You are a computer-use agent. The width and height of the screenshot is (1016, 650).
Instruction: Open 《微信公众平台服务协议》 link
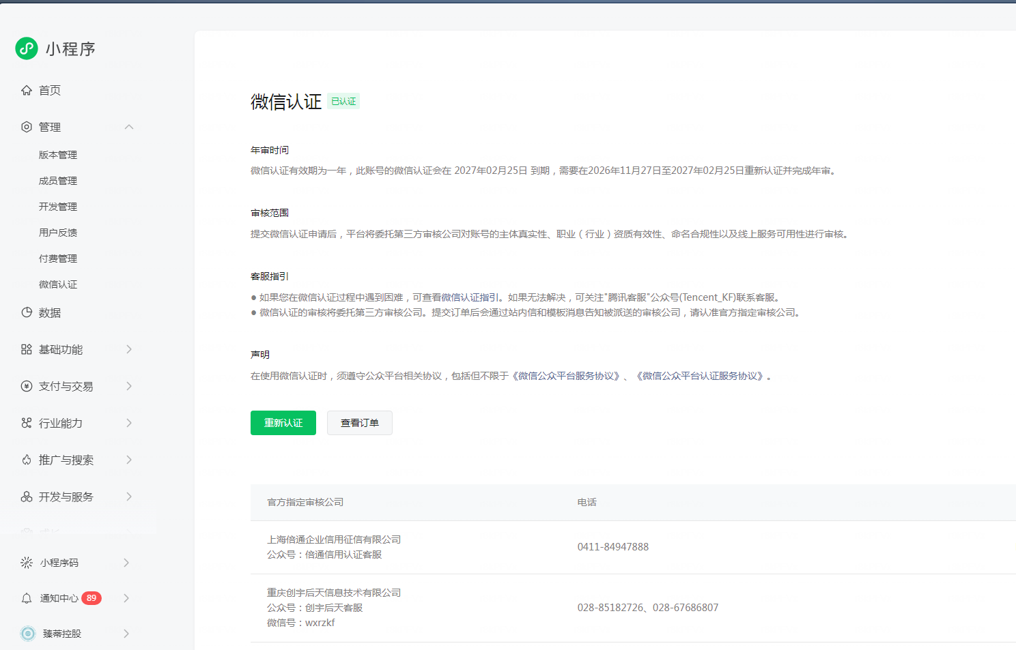pyautogui.click(x=566, y=376)
